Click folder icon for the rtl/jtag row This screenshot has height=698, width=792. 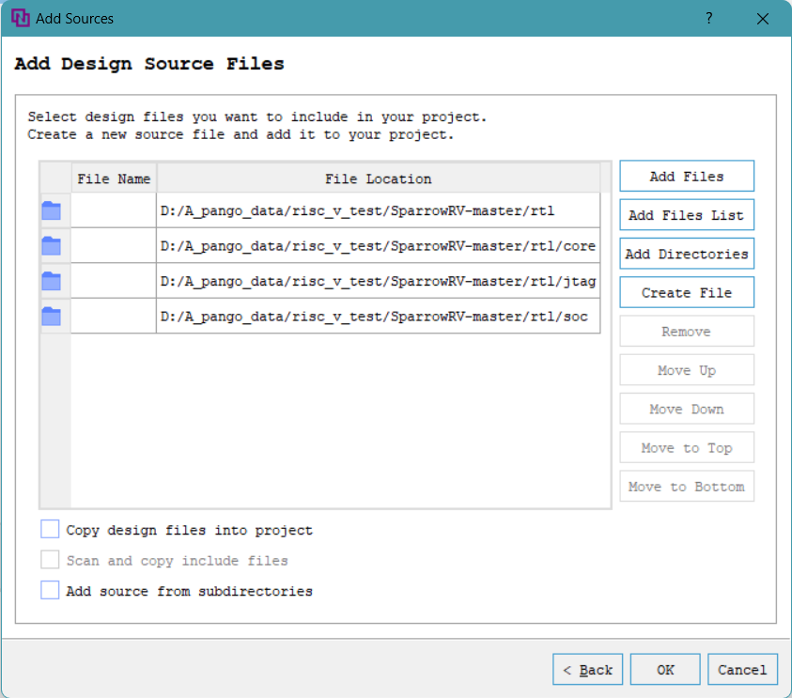[51, 281]
